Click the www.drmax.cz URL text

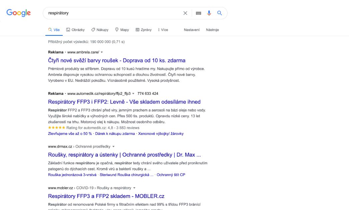pyautogui.click(x=60, y=147)
